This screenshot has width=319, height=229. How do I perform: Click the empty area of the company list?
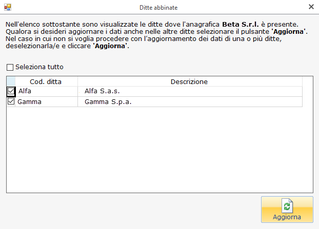(x=159, y=150)
